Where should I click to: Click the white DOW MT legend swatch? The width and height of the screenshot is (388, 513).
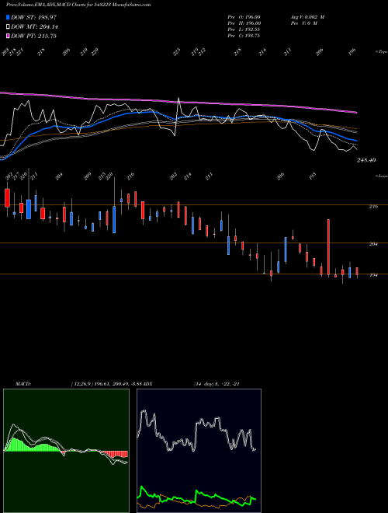[x=8, y=27]
